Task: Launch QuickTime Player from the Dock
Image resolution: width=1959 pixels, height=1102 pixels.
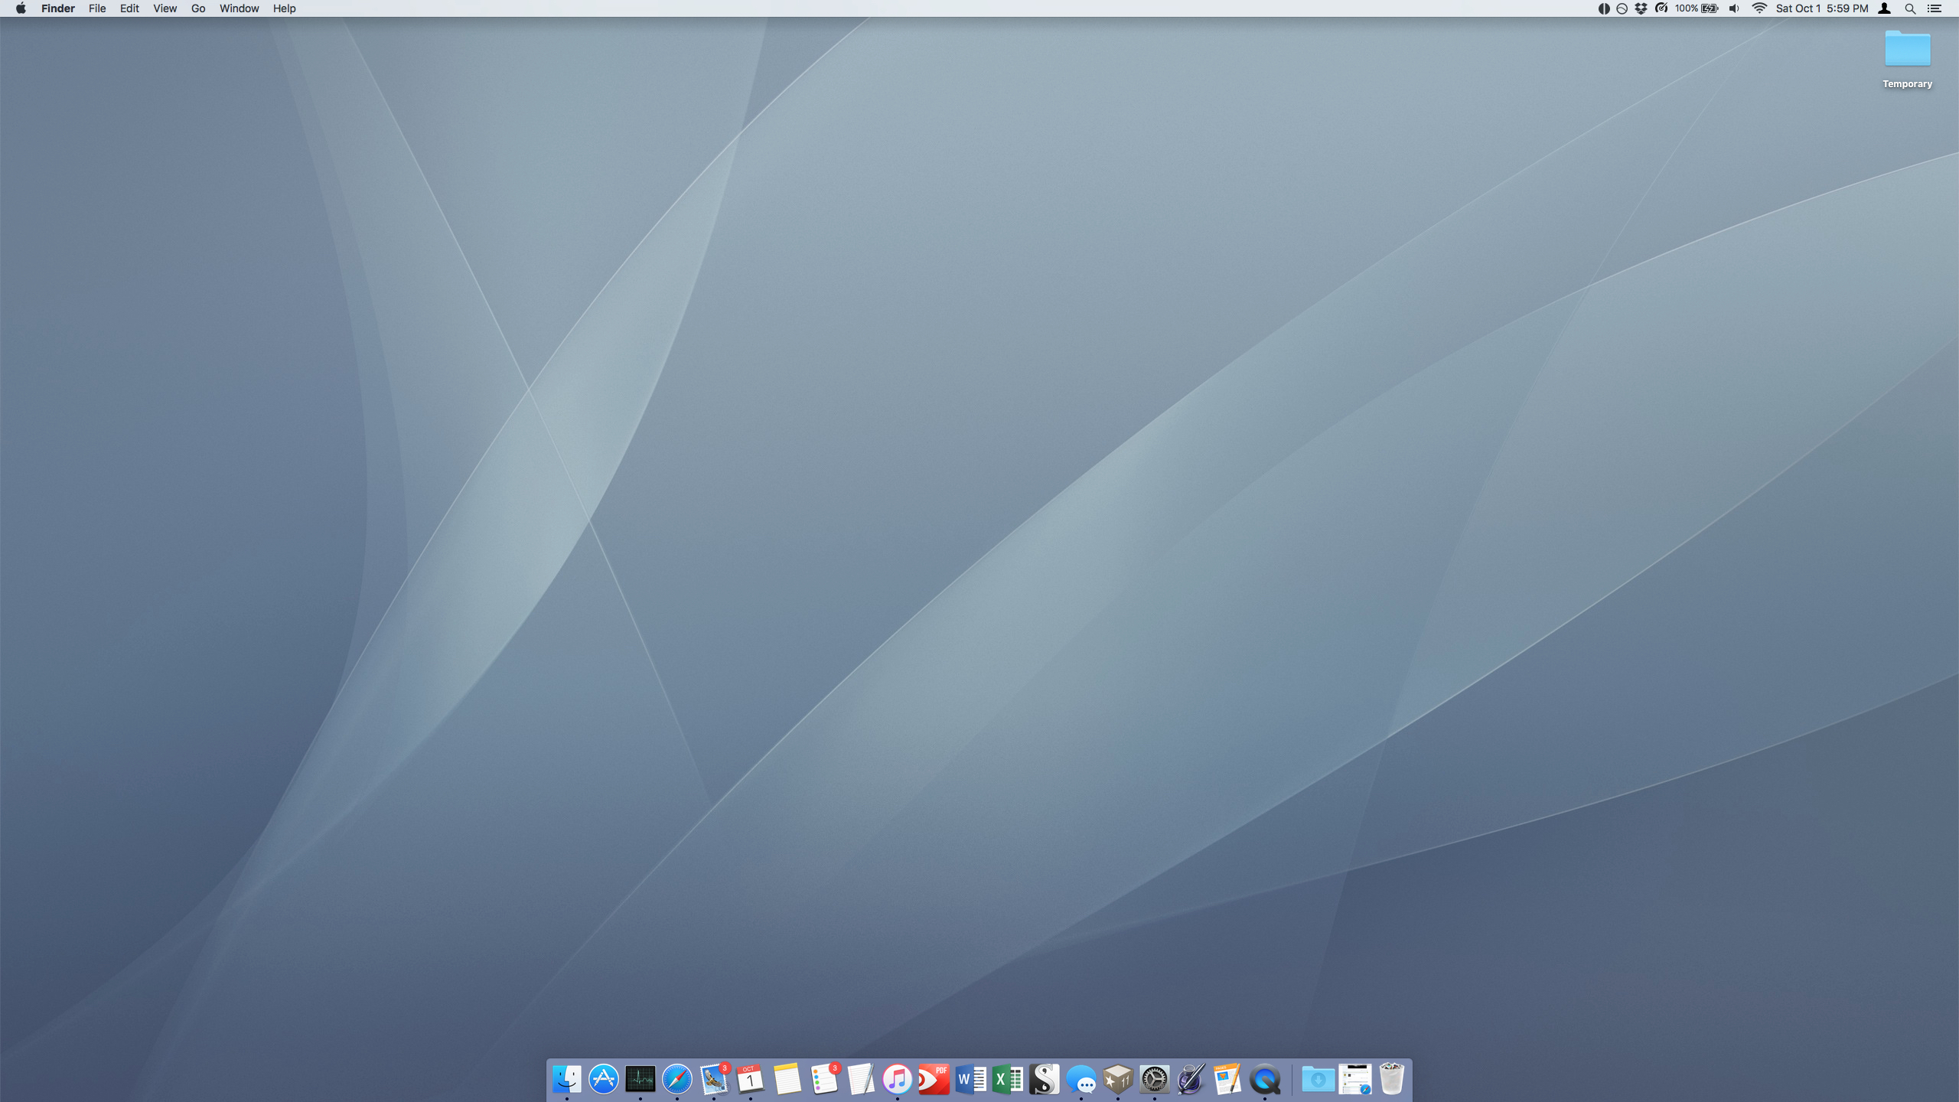Action: click(x=1264, y=1079)
